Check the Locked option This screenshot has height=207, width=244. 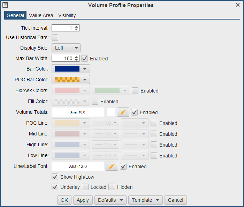85,187
